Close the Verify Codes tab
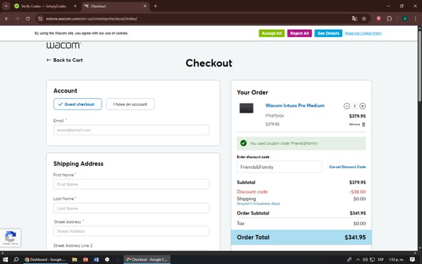Image resolution: width=422 pixels, height=264 pixels. point(75,6)
